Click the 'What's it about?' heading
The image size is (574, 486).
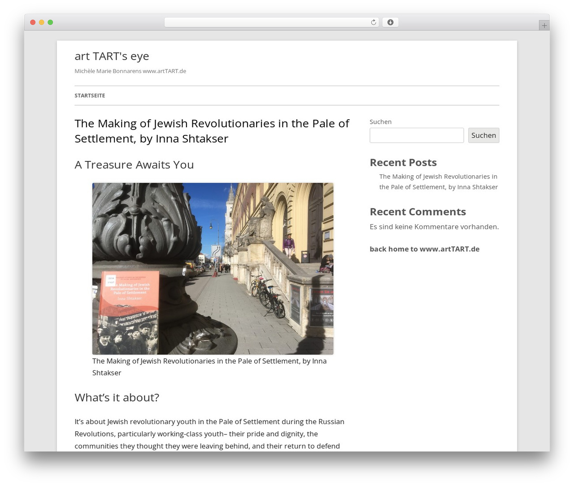[117, 397]
